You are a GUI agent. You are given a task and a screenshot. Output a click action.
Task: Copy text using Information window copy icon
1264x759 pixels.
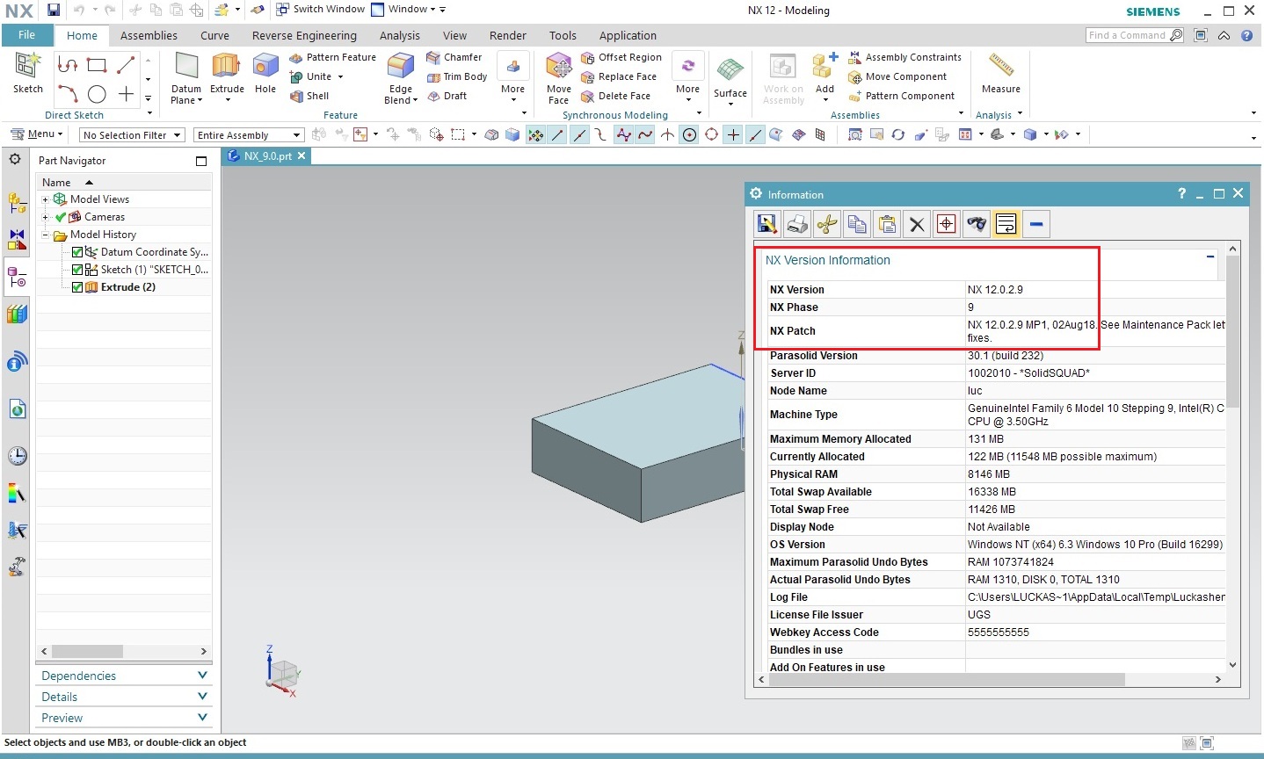pyautogui.click(x=857, y=224)
